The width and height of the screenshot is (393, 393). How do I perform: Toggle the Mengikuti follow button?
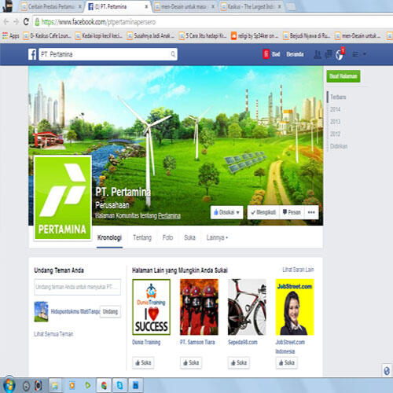point(263,212)
